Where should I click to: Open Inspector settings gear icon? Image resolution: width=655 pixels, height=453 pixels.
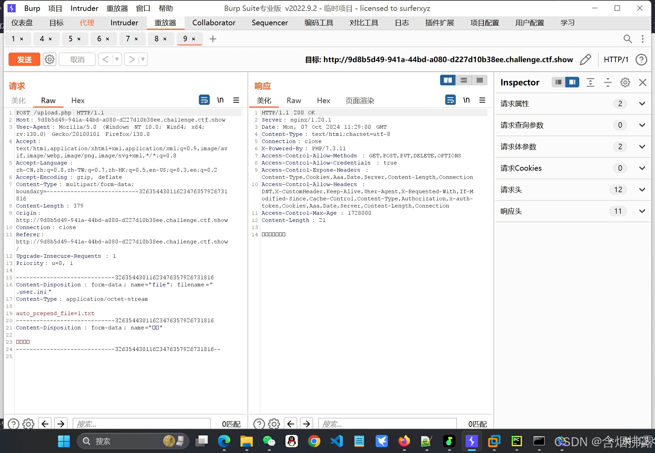coord(625,82)
